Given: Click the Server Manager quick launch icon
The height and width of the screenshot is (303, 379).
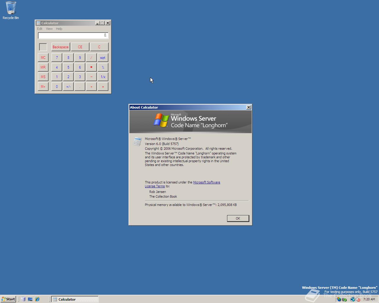Looking at the screenshot, I should [23, 299].
